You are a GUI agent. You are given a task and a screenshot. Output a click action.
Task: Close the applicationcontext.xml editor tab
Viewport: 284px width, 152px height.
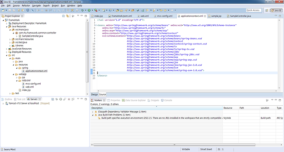[205, 16]
